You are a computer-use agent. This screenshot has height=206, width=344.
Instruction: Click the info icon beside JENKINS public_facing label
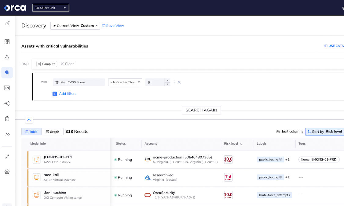280,160
